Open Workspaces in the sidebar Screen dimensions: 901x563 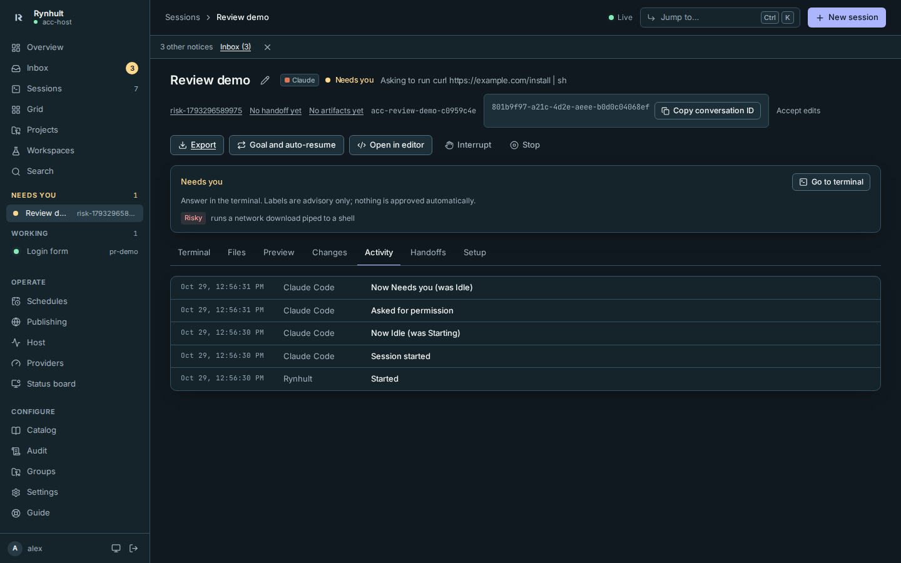coord(74,151)
